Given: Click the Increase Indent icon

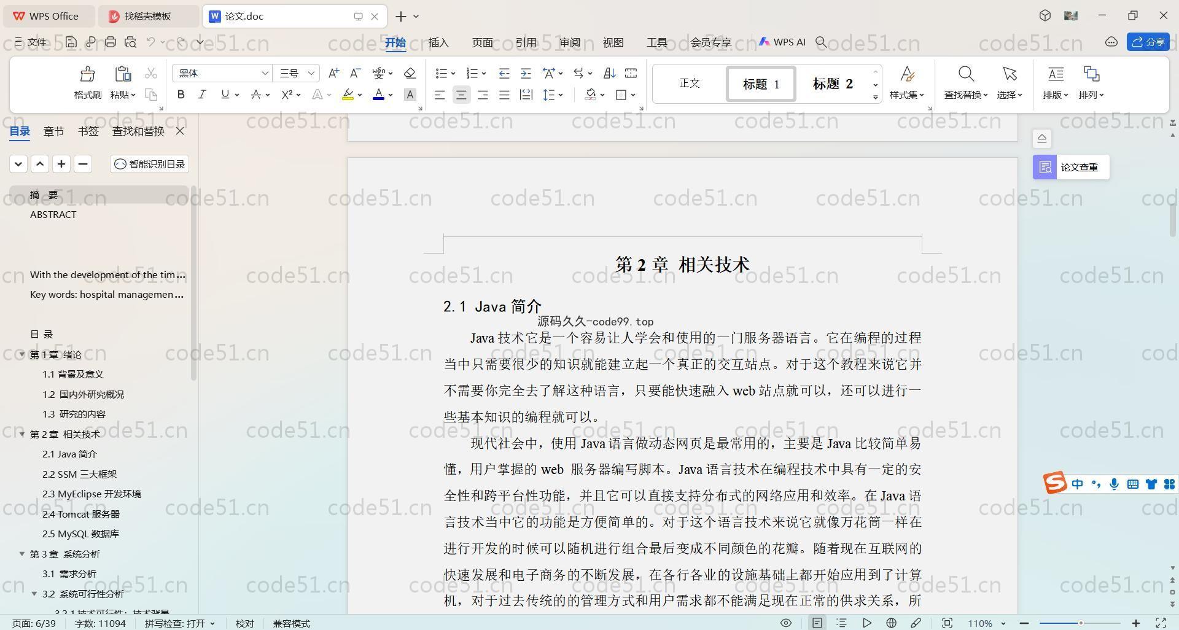Looking at the screenshot, I should point(526,73).
